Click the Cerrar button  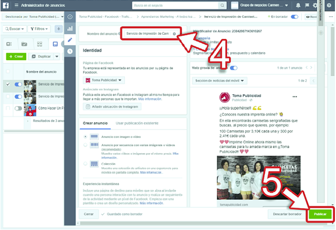[88, 214]
